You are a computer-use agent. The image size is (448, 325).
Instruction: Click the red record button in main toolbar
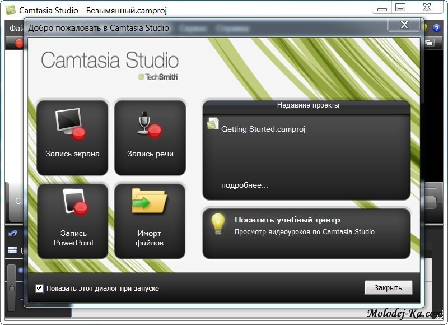coord(19,44)
